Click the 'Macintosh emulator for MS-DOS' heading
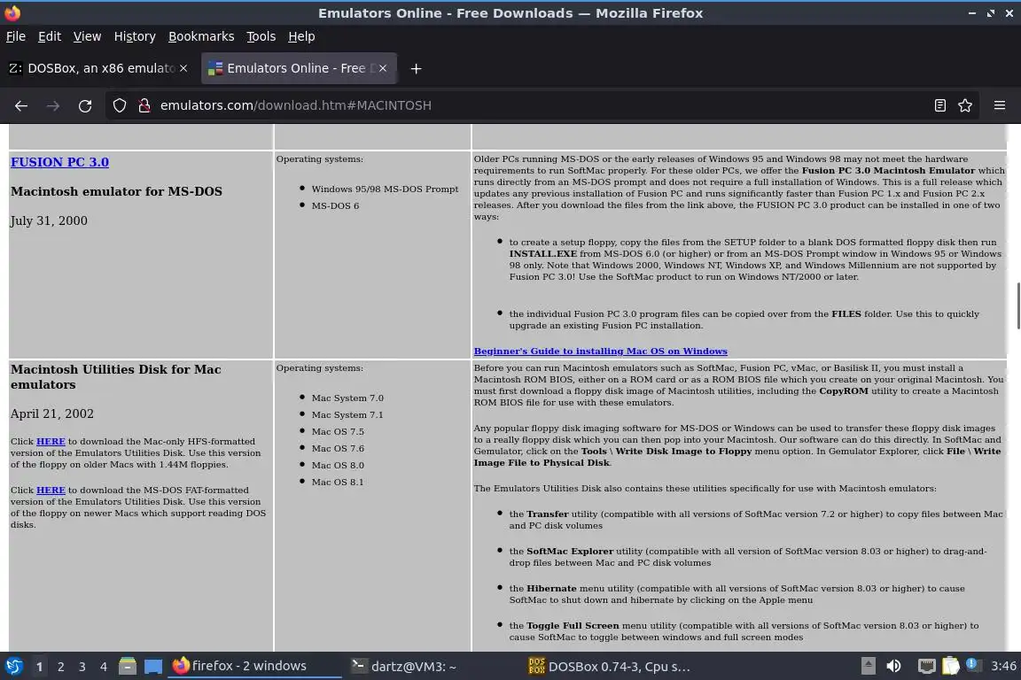 117,191
